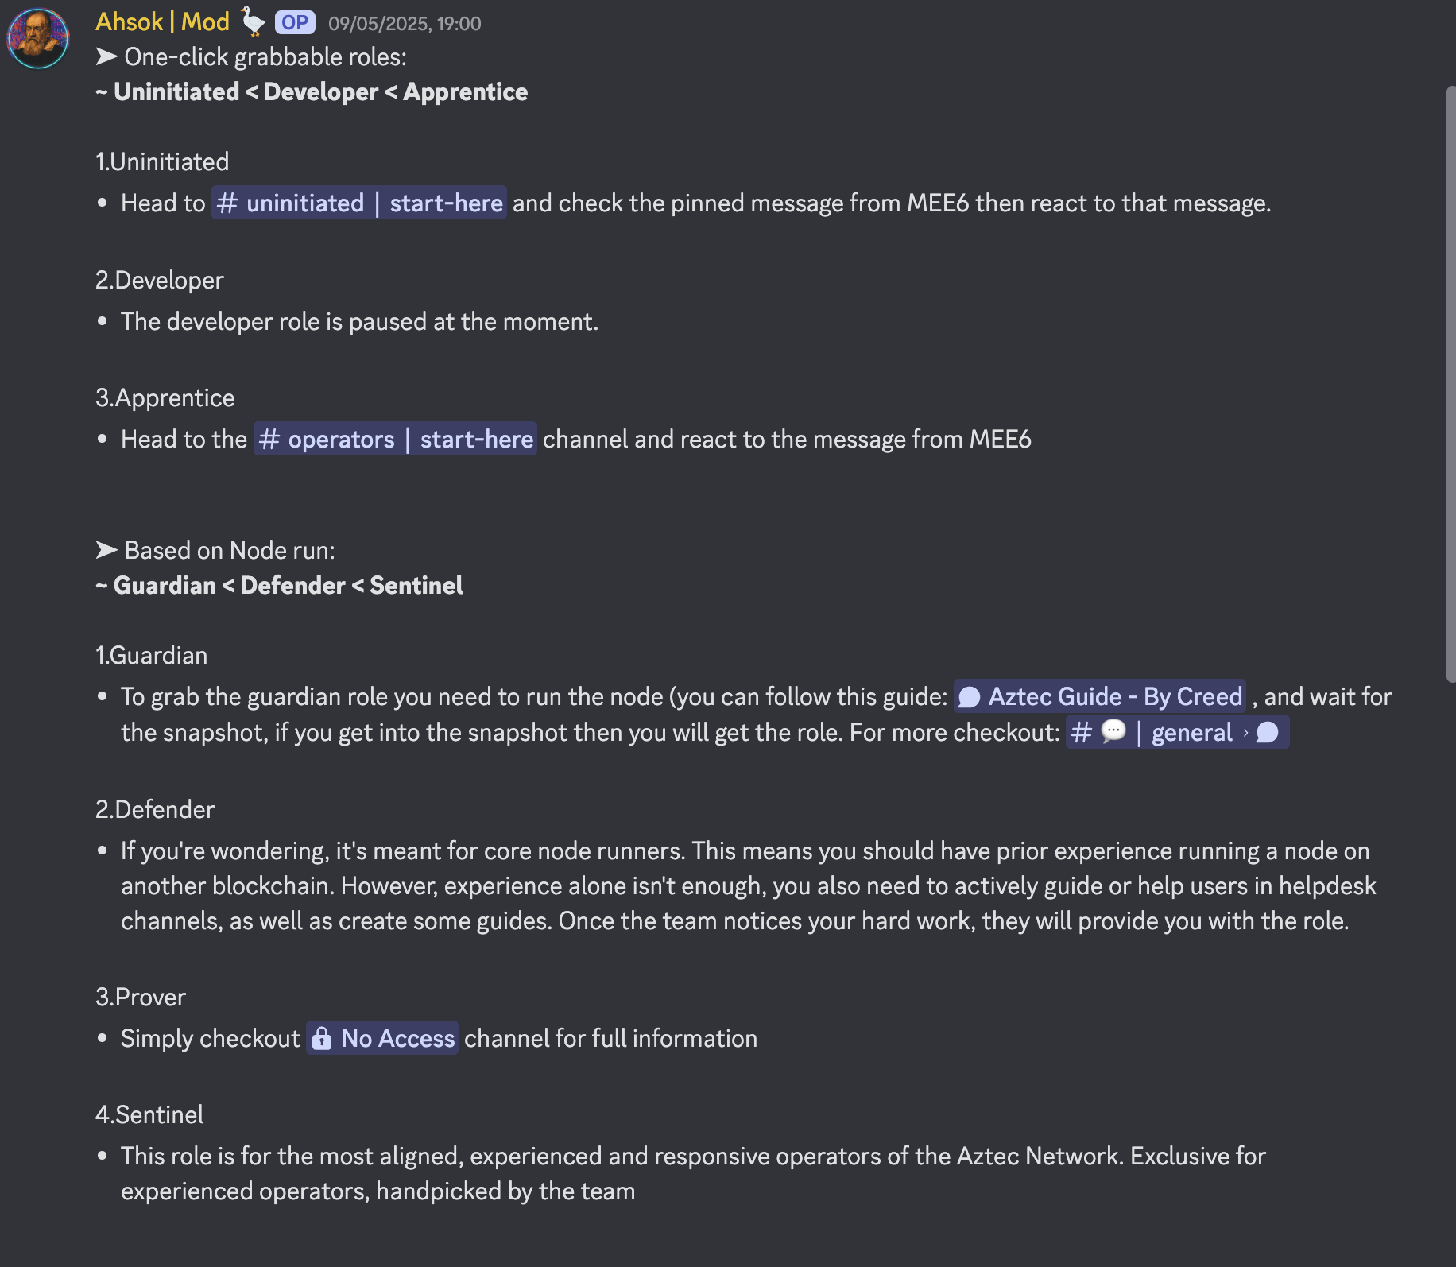Click the lock icon on No Access
Image resolution: width=1456 pixels, height=1267 pixels.
322,1039
